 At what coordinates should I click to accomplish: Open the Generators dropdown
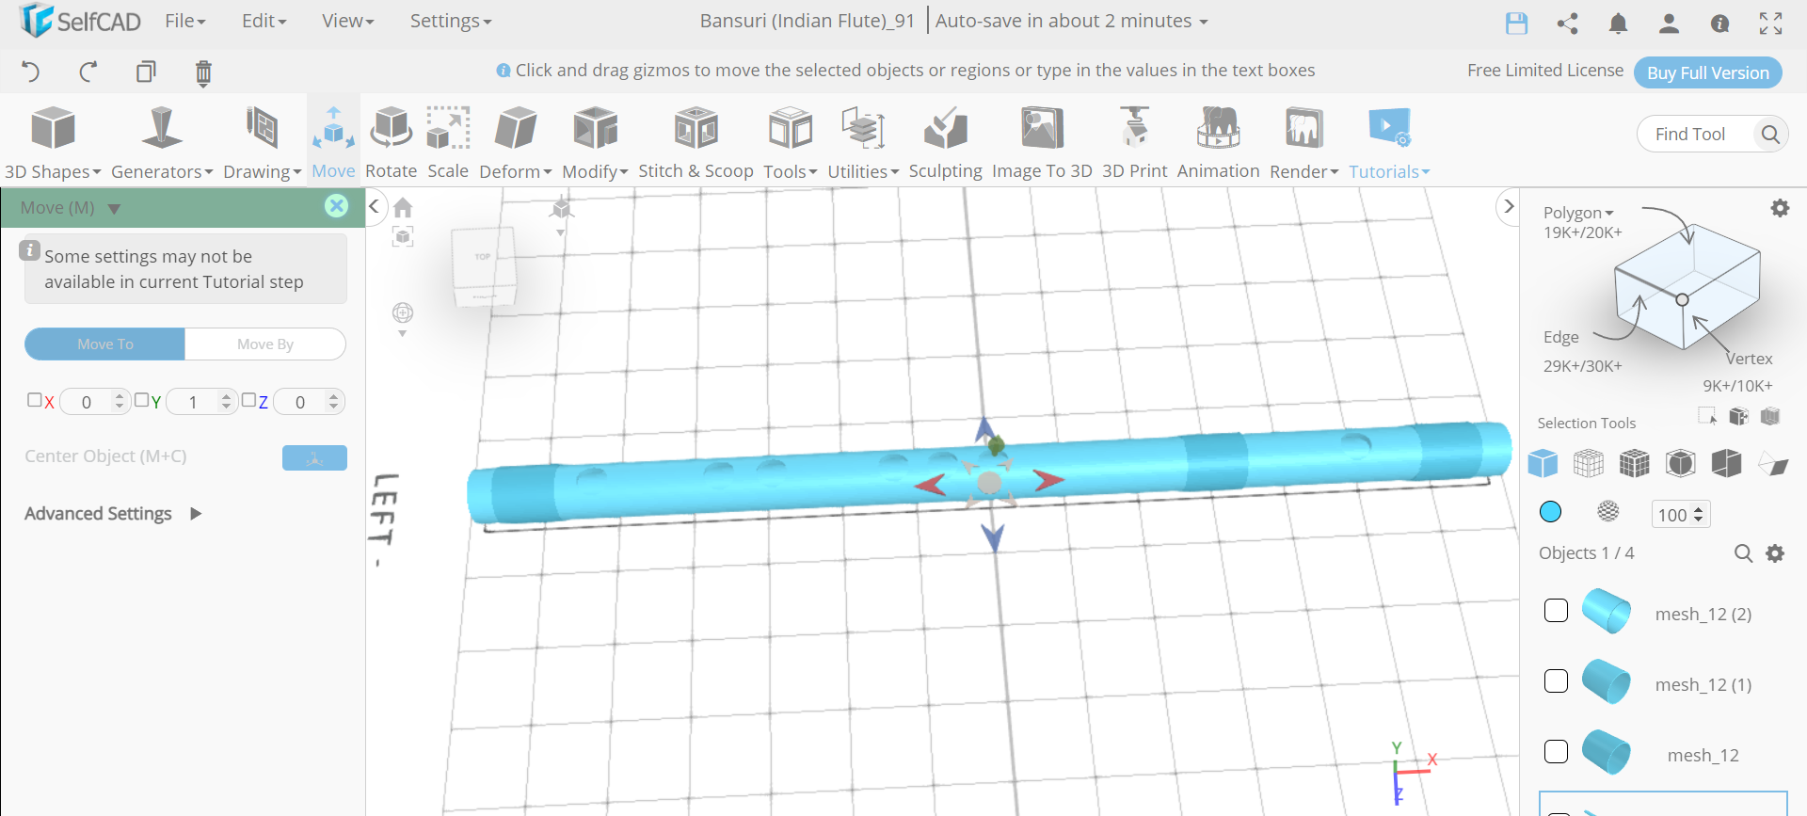(x=162, y=142)
